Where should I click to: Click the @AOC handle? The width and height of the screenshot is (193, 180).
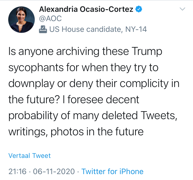click(50, 18)
